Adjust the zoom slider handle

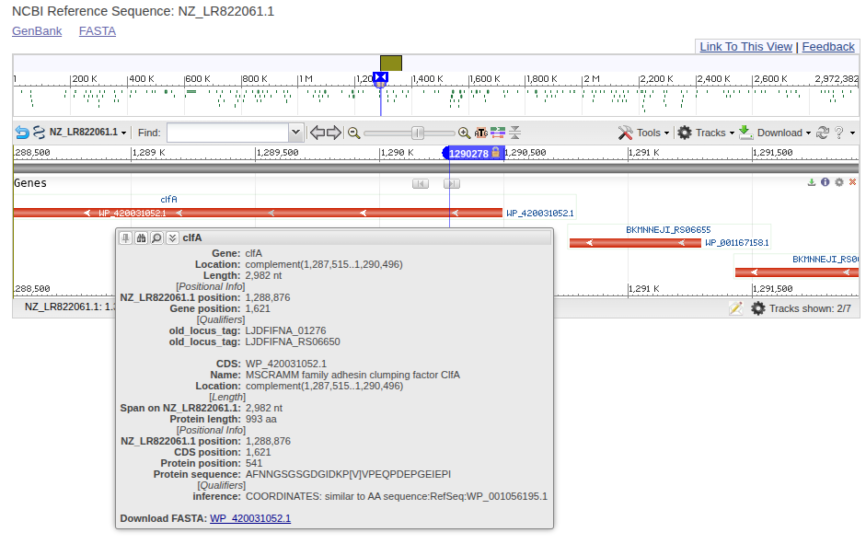[x=418, y=133]
